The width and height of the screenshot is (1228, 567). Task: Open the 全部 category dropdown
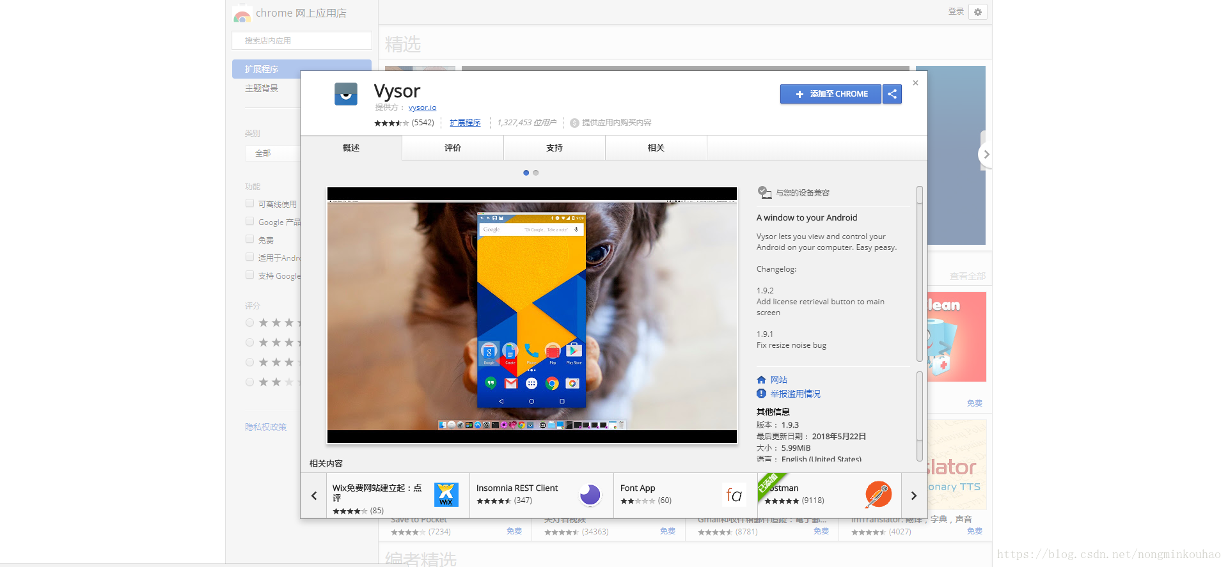click(x=273, y=153)
